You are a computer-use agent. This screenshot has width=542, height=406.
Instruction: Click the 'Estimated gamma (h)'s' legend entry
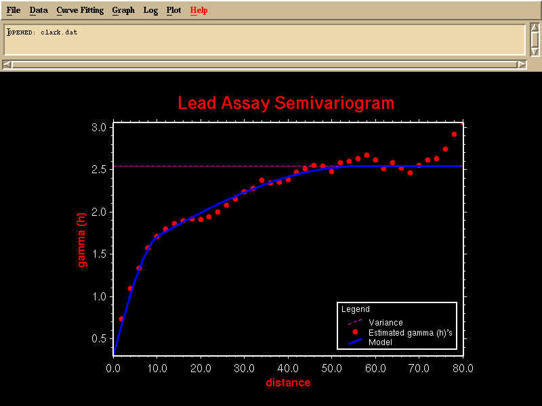coord(411,333)
